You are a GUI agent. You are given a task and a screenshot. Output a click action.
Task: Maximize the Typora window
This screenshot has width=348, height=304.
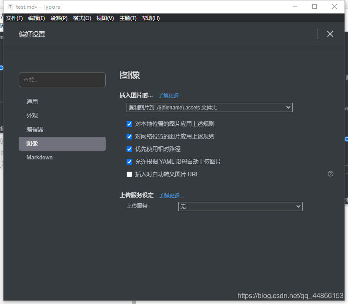315,7
